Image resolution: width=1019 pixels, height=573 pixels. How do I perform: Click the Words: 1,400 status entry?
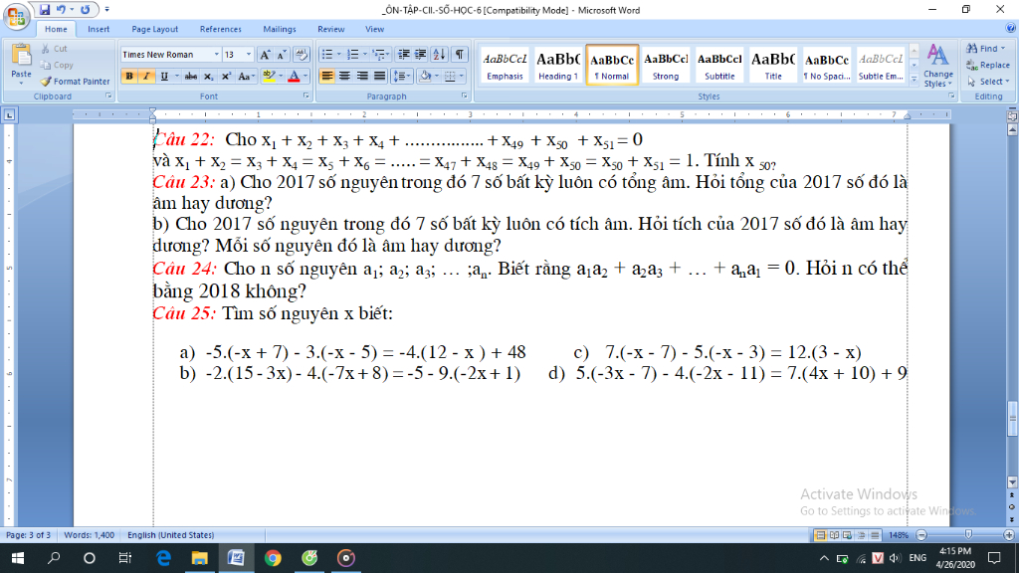pyautogui.click(x=89, y=535)
